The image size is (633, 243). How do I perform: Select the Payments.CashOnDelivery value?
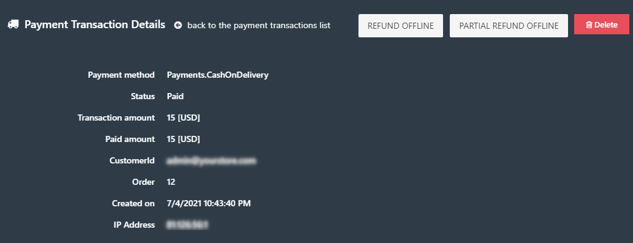[218, 75]
